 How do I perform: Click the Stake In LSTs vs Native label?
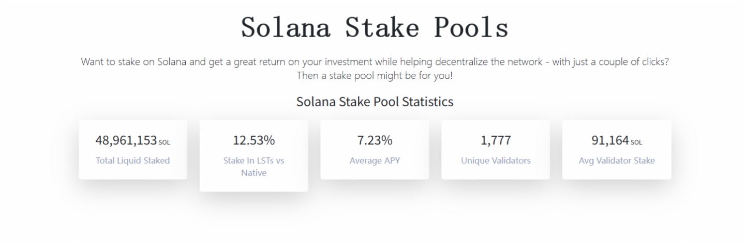click(x=254, y=160)
